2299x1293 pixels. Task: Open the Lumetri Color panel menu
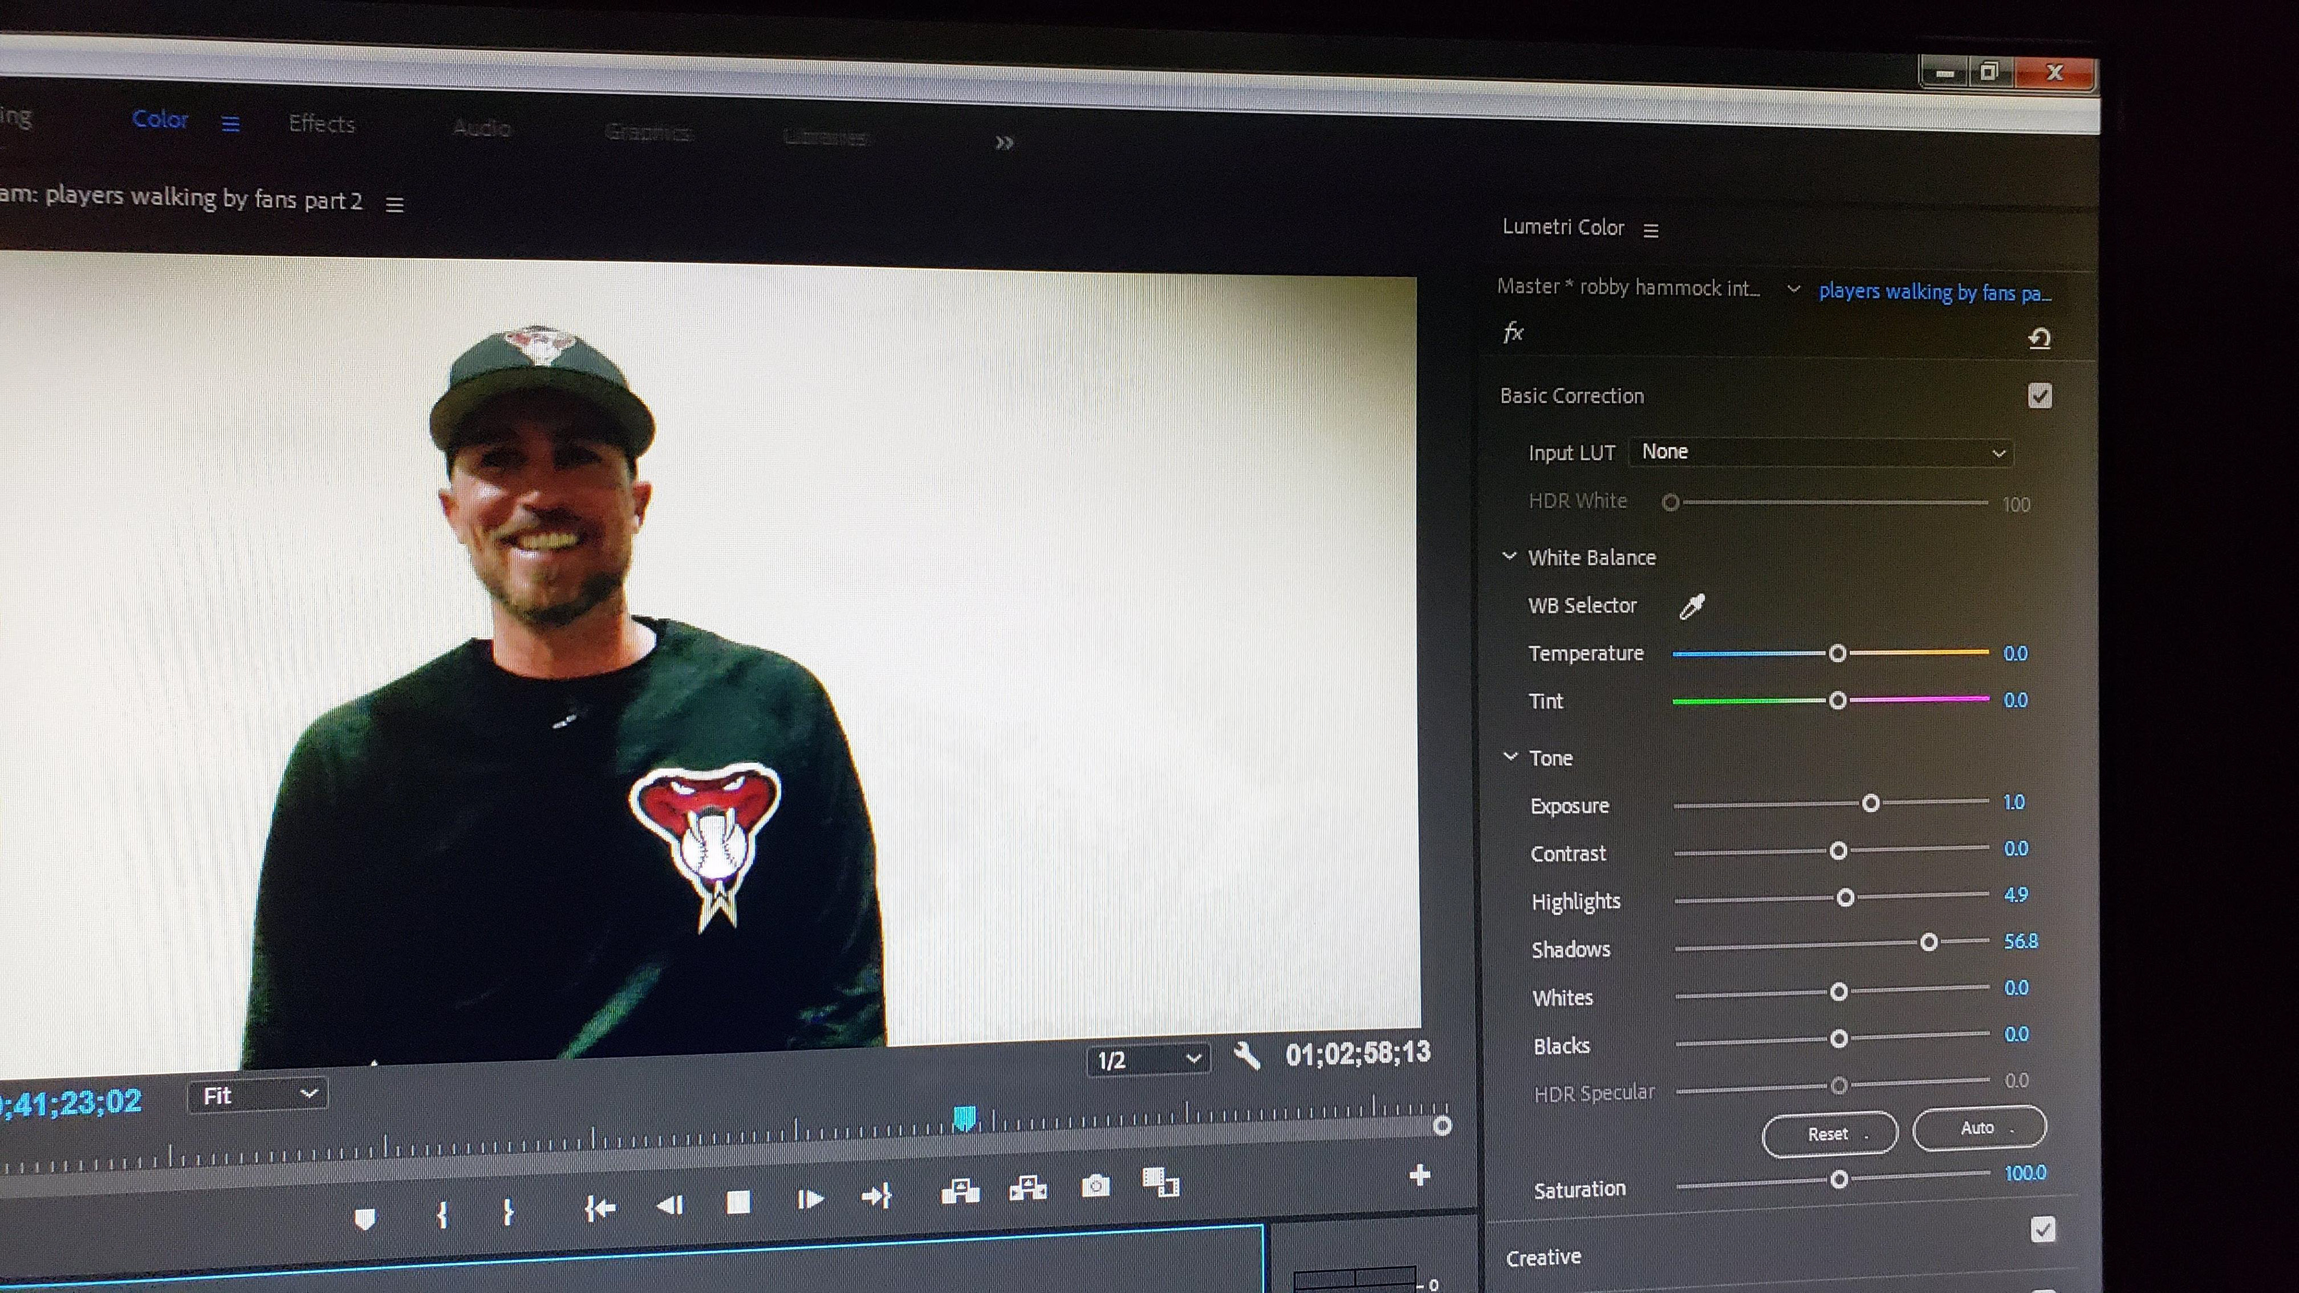click(x=1651, y=230)
